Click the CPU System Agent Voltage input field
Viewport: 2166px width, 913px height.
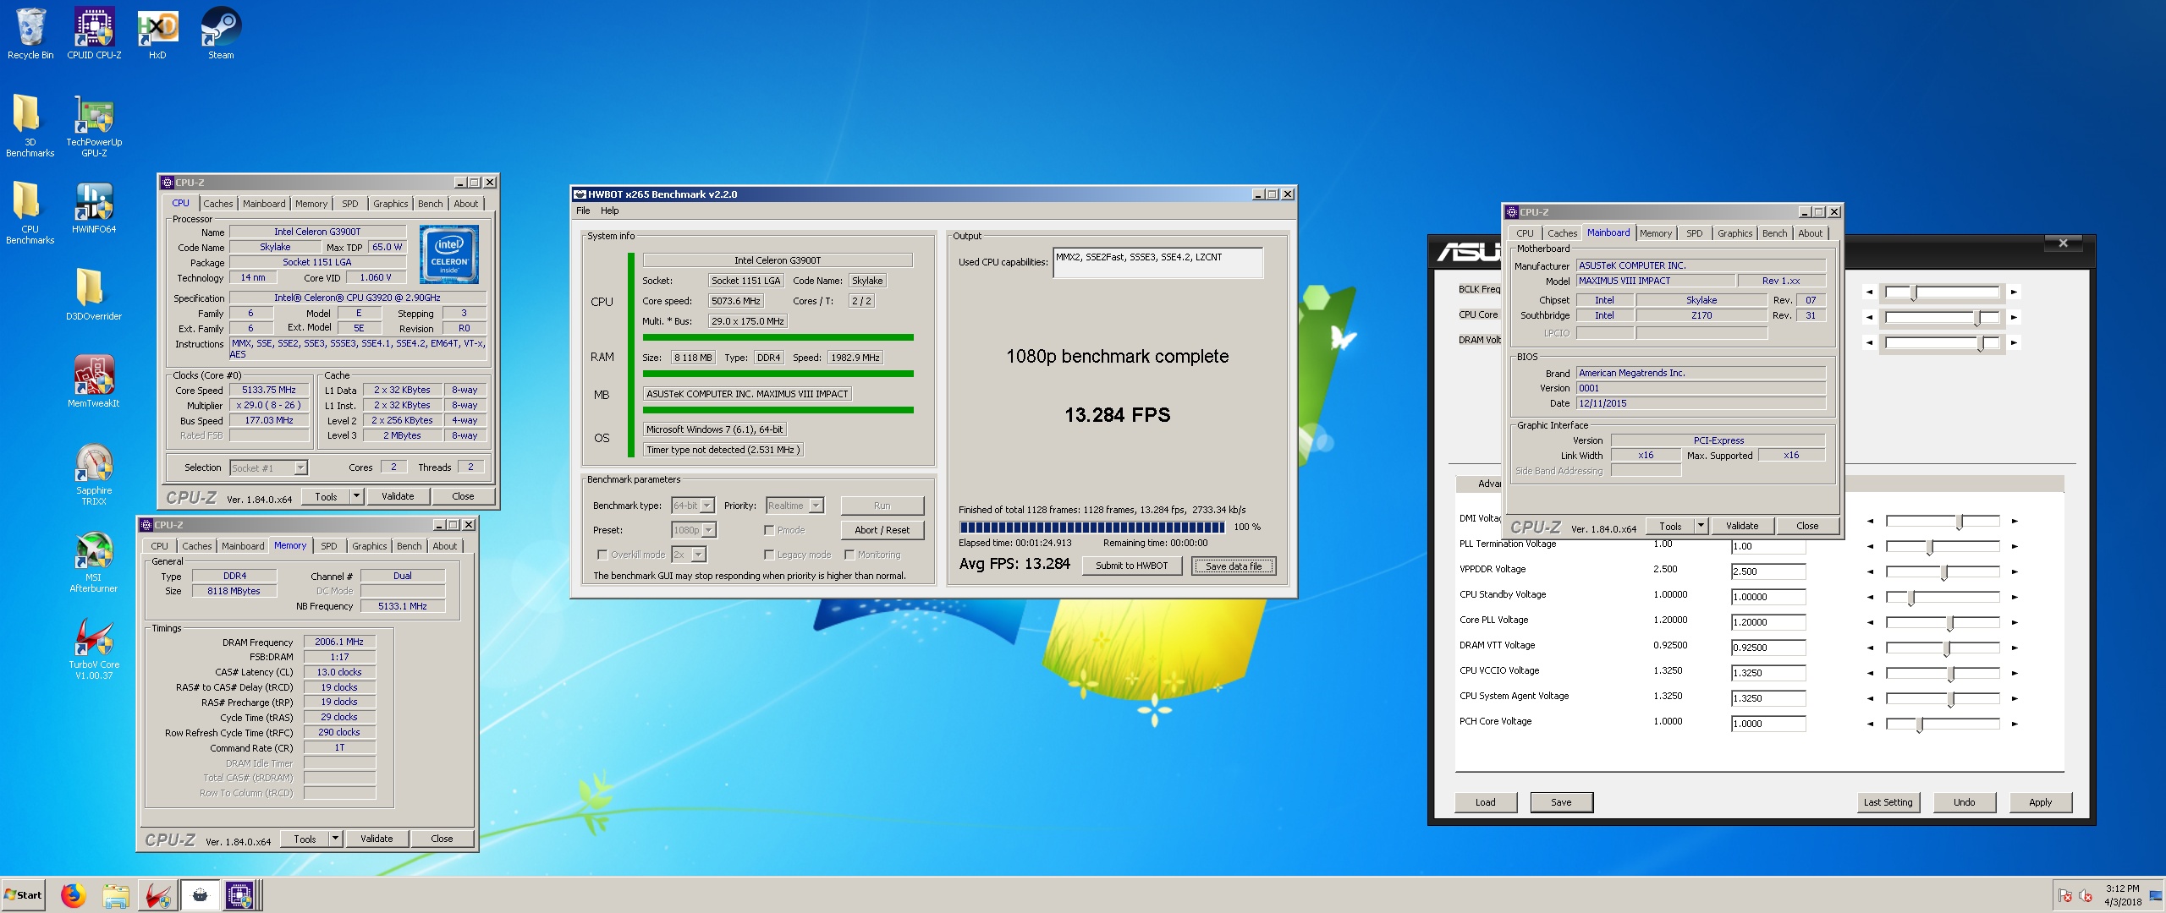(x=1768, y=698)
